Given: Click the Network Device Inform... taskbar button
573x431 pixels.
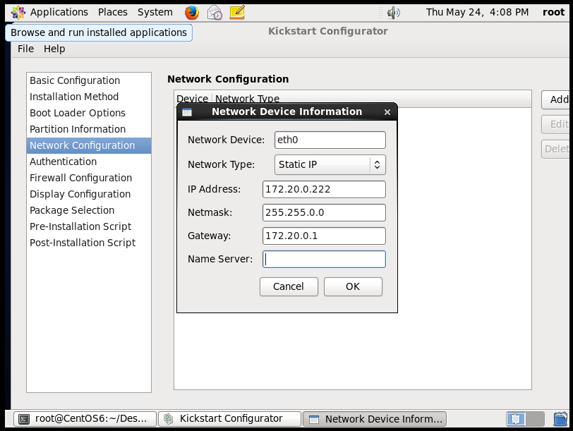Looking at the screenshot, I should 375,418.
